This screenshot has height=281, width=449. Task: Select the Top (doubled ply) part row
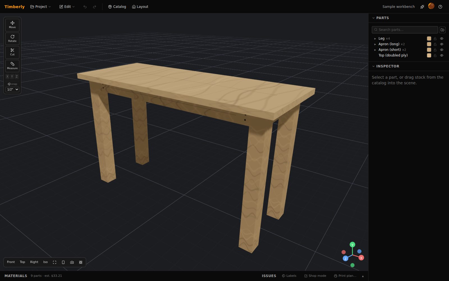409,55
